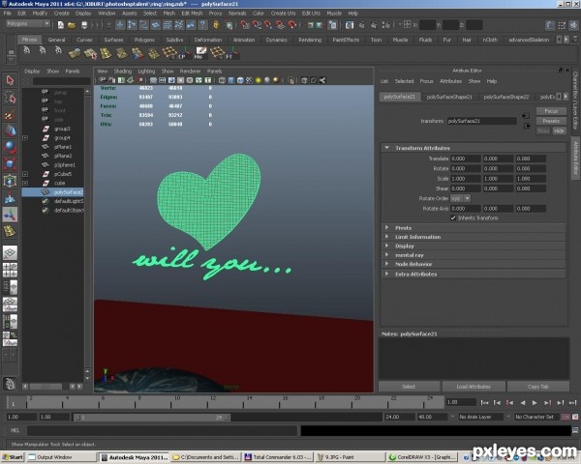This screenshot has width=581, height=464.
Task: Enable snap to grids icon
Action: [x=245, y=25]
